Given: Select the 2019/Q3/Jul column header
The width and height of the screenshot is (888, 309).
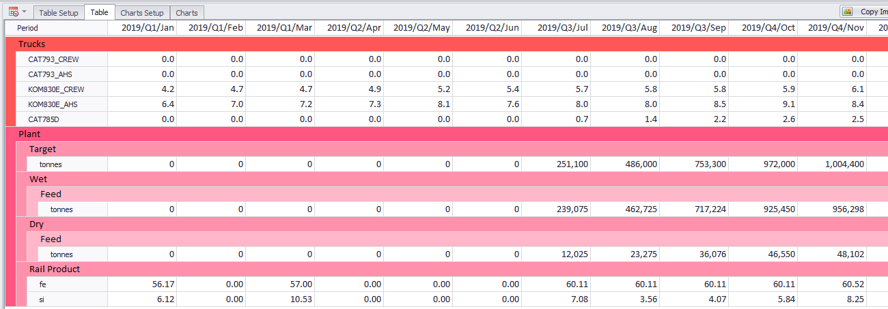Looking at the screenshot, I should pos(556,28).
